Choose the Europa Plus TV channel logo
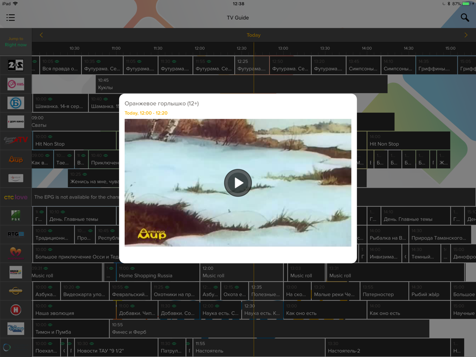 (16, 140)
